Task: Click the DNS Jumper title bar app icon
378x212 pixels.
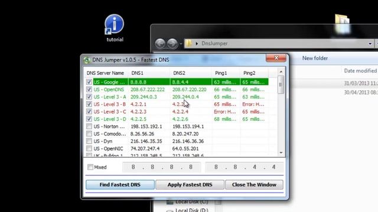Action: 87,60
